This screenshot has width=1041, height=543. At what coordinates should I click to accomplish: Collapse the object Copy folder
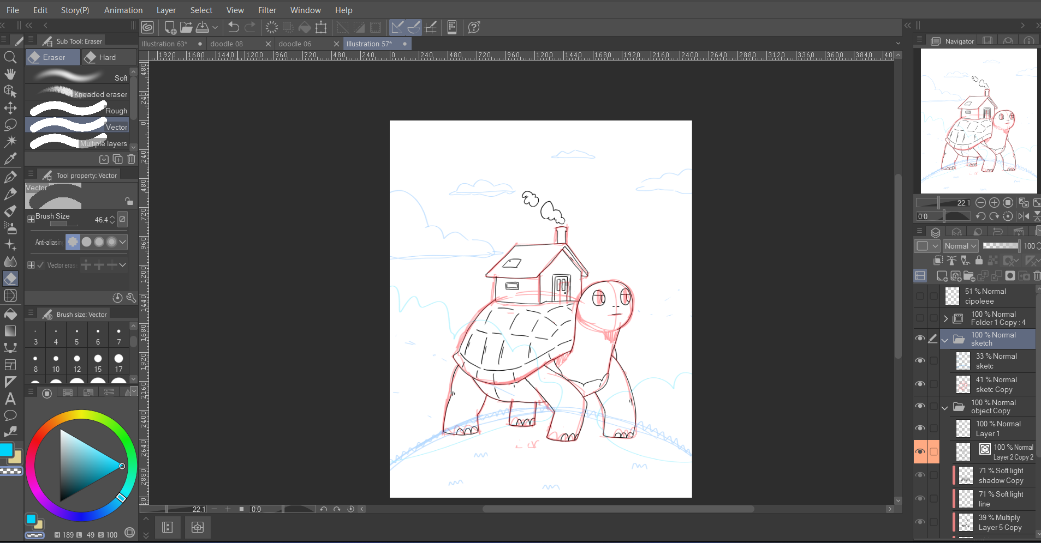tap(945, 407)
